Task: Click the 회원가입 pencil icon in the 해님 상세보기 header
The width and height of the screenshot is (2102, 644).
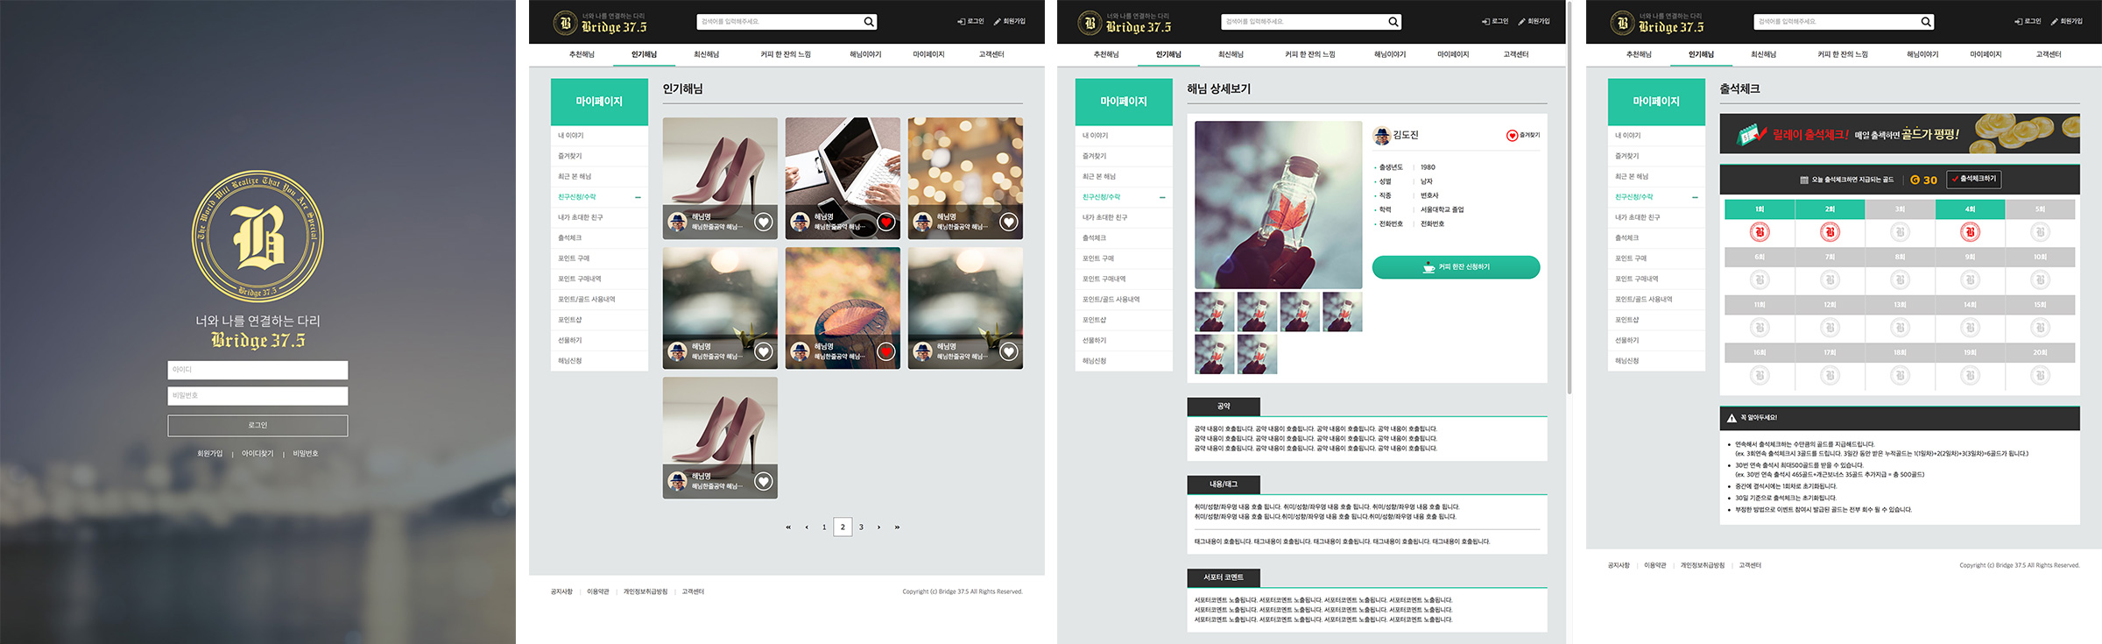Action: (1521, 22)
